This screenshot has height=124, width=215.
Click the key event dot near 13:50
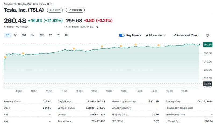pos(135,44)
